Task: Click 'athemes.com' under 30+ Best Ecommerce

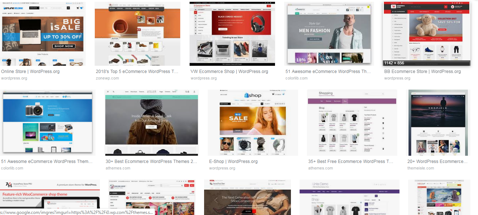Action: tap(118, 168)
